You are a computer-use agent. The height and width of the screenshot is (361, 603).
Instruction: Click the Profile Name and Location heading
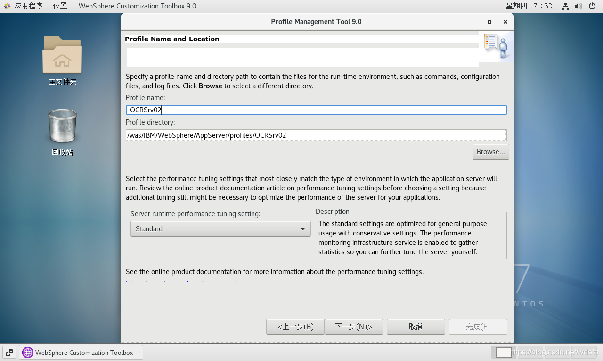(172, 39)
